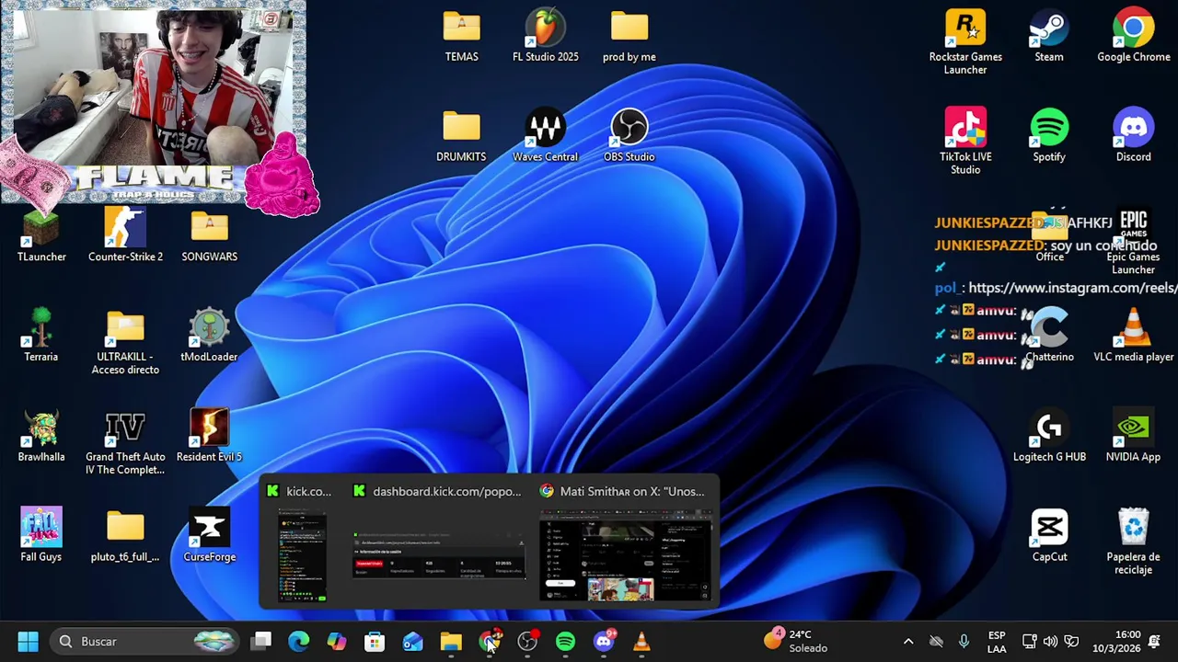
Task: Launch OBS Studio desktop shortcut
Action: 629,137
